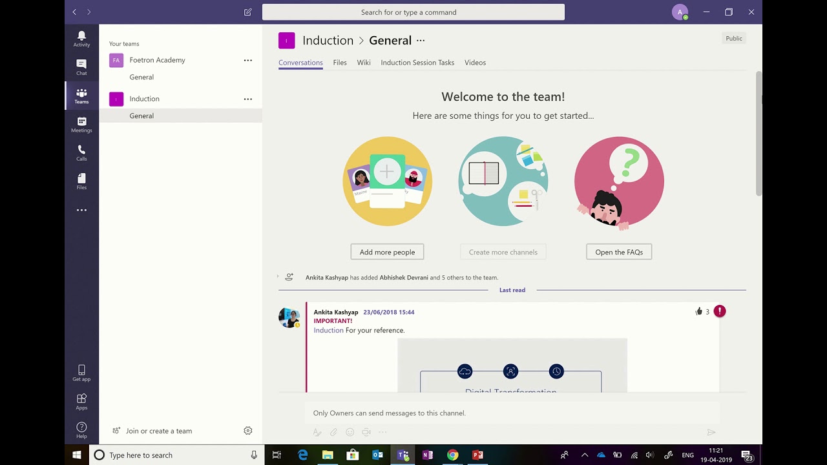Open more options for Foetron Academy team

pos(247,60)
